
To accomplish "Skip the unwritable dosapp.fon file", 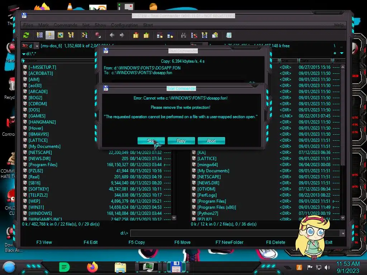I will click(x=151, y=141).
